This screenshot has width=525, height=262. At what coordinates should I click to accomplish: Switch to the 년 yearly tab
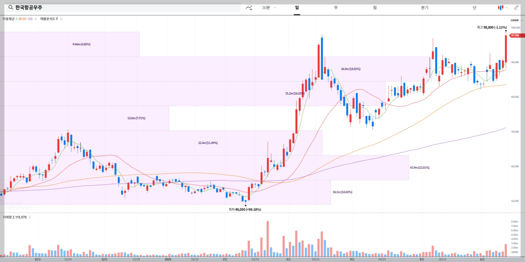pyautogui.click(x=474, y=8)
